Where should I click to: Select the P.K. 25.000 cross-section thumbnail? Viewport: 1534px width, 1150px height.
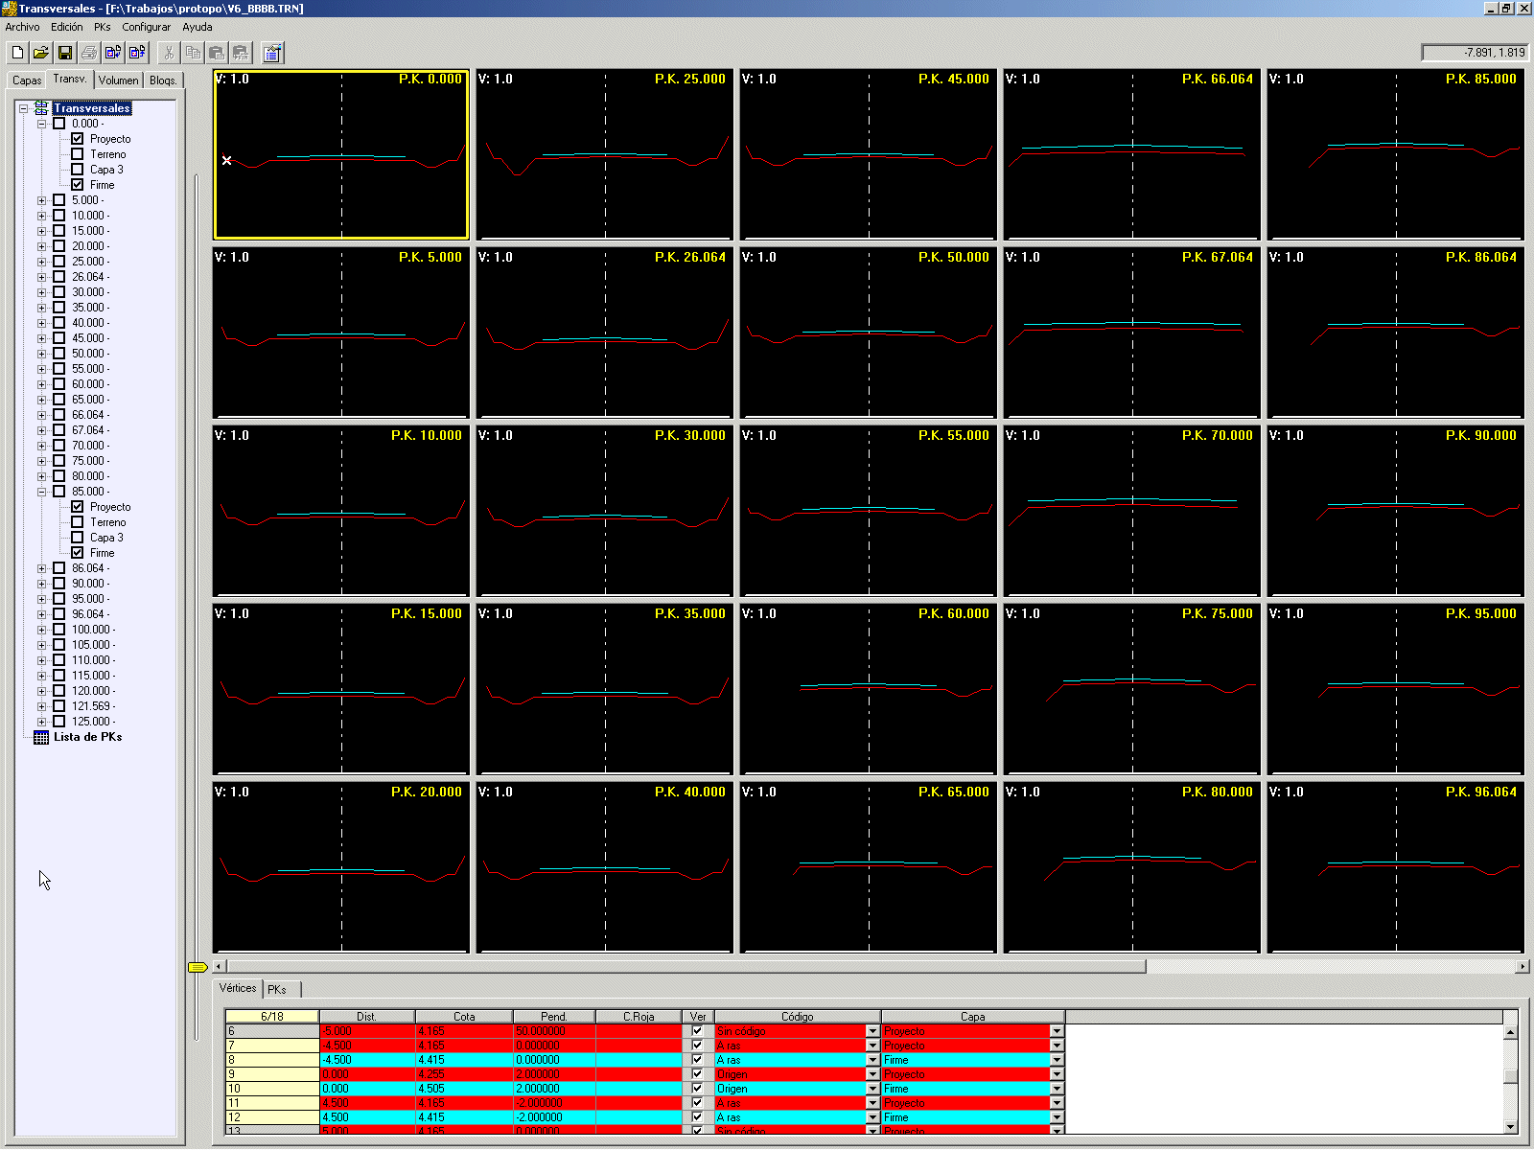pos(604,154)
